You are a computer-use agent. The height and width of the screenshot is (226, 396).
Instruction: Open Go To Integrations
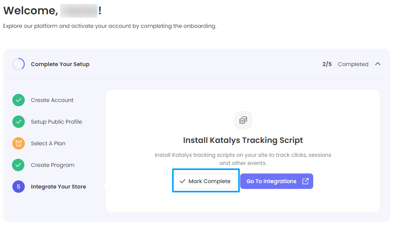tap(271, 181)
